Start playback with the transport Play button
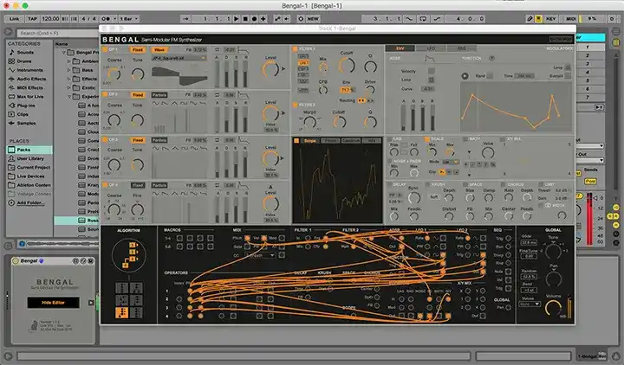Image resolution: width=624 pixels, height=365 pixels. [237, 19]
